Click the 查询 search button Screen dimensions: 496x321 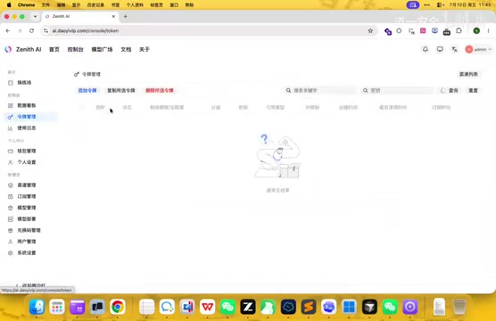pyautogui.click(x=450, y=90)
